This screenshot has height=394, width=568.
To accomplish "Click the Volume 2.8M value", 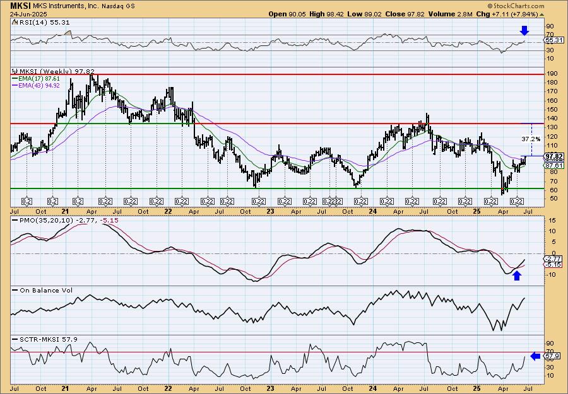I will coord(450,14).
